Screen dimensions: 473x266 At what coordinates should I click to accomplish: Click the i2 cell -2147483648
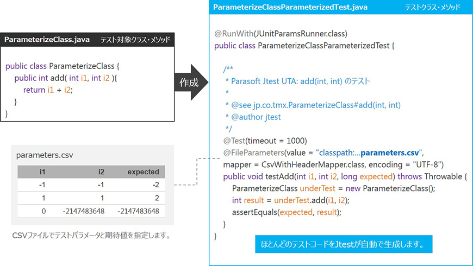[84, 211]
